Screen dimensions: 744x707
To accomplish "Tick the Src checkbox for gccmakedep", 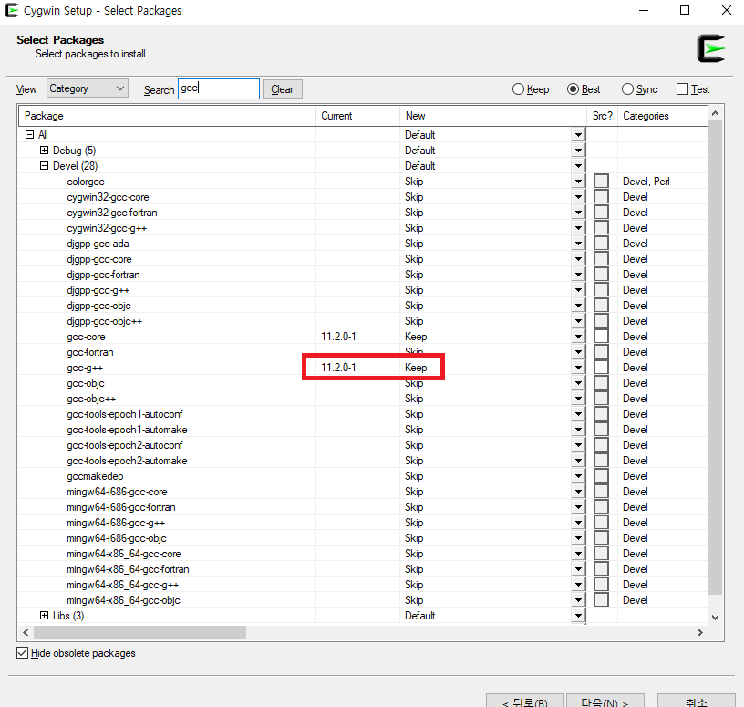I will (601, 476).
